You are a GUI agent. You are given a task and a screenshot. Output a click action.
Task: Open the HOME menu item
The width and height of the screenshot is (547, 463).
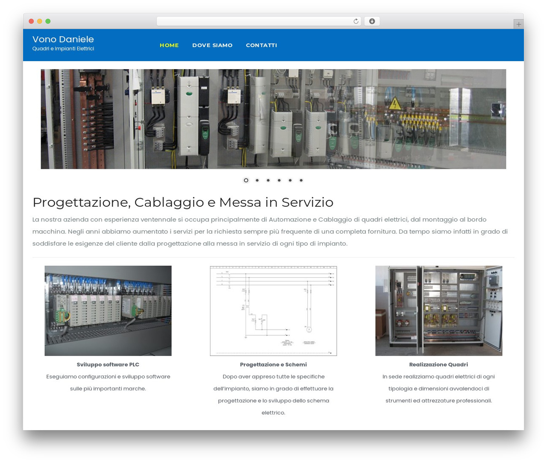(x=169, y=45)
